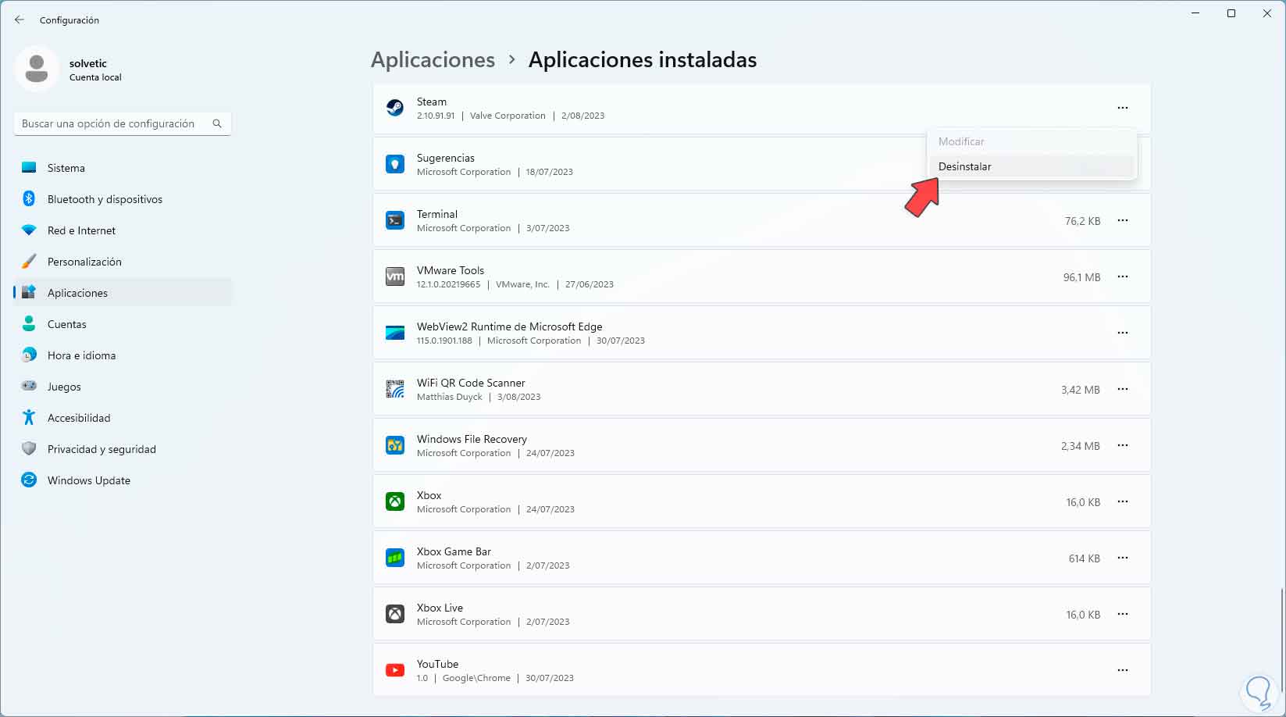Click the 96,1 MB size value
The image size is (1286, 717).
coord(1081,277)
